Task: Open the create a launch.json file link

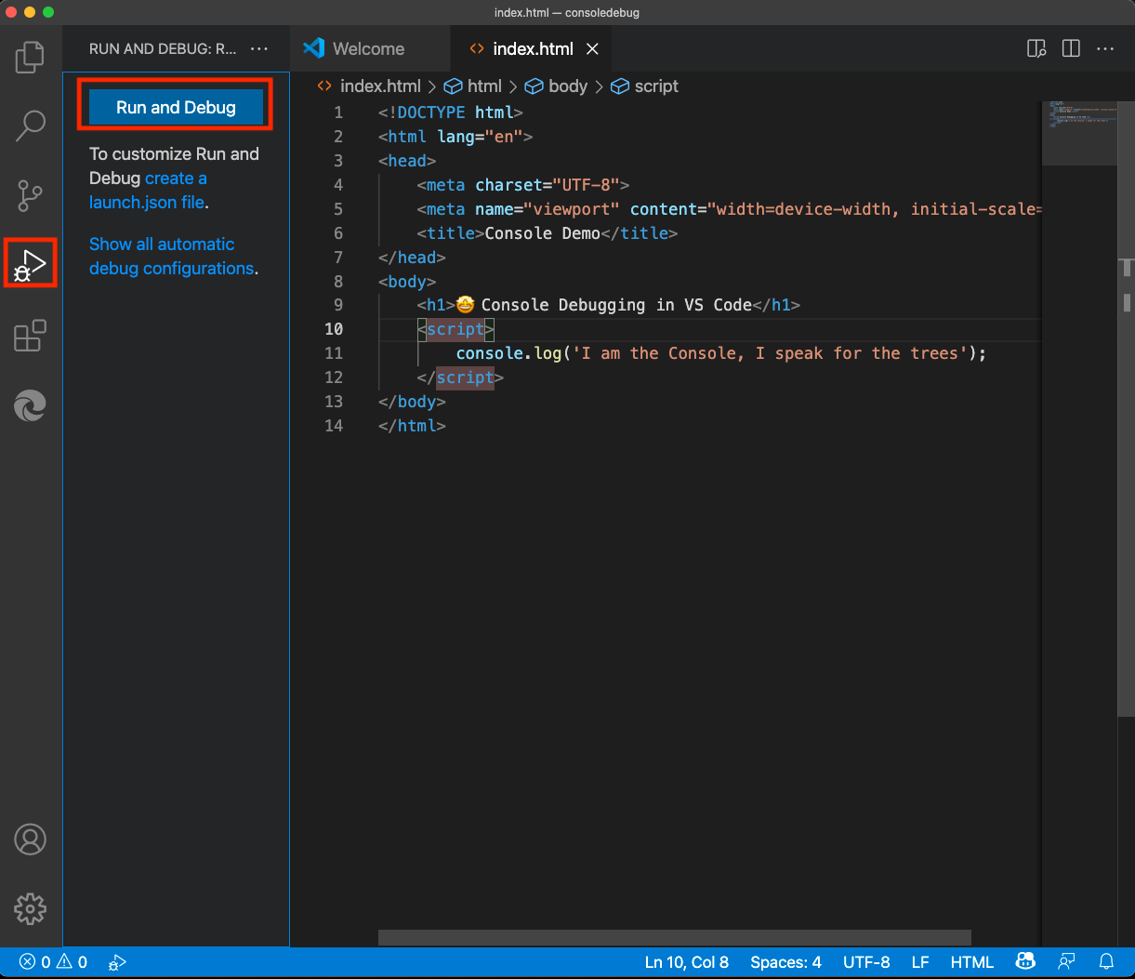Action: tap(149, 190)
